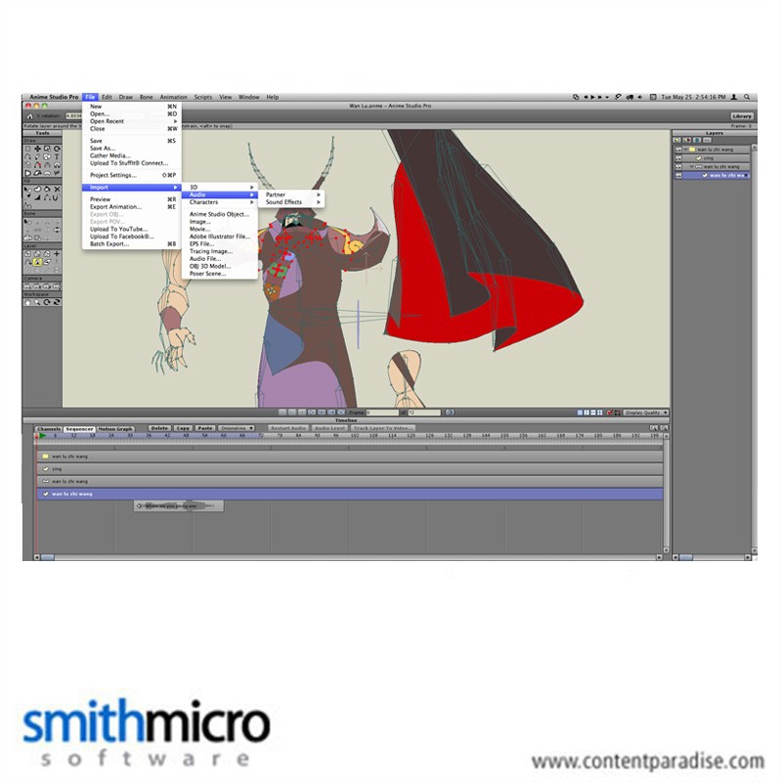Click the X rotation value field
Screen dimensions: 782x782
click(73, 115)
